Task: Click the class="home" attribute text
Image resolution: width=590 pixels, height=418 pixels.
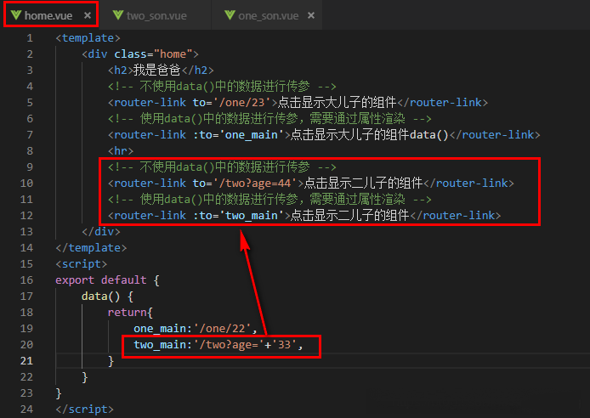Action: coord(153,54)
